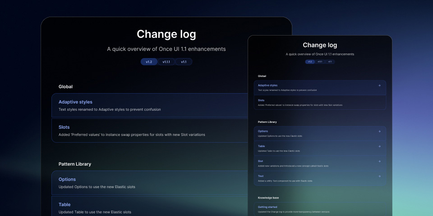Click the Pattern Library heading in the large panel
Viewport: 433px width, 216px height.
(x=75, y=164)
